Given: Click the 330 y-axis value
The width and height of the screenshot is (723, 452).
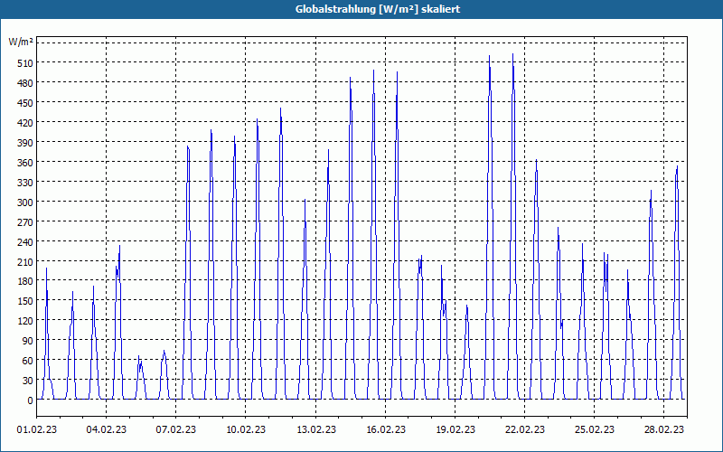Looking at the screenshot, I should pyautogui.click(x=25, y=183).
